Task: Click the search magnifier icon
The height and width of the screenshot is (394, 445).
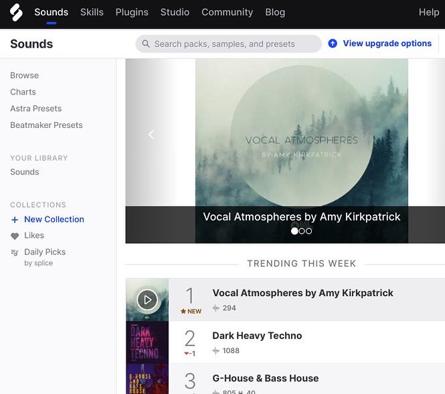Action: pyautogui.click(x=146, y=44)
